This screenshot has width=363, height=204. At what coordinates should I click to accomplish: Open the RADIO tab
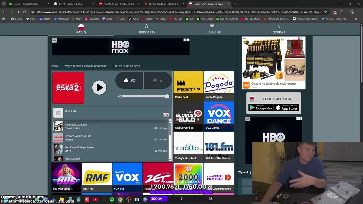point(81,29)
